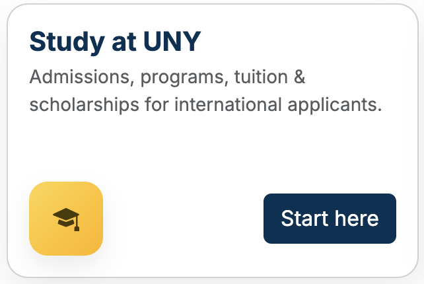The height and width of the screenshot is (284, 424).
Task: Tap the dark blue Start here button
Action: [x=330, y=219]
